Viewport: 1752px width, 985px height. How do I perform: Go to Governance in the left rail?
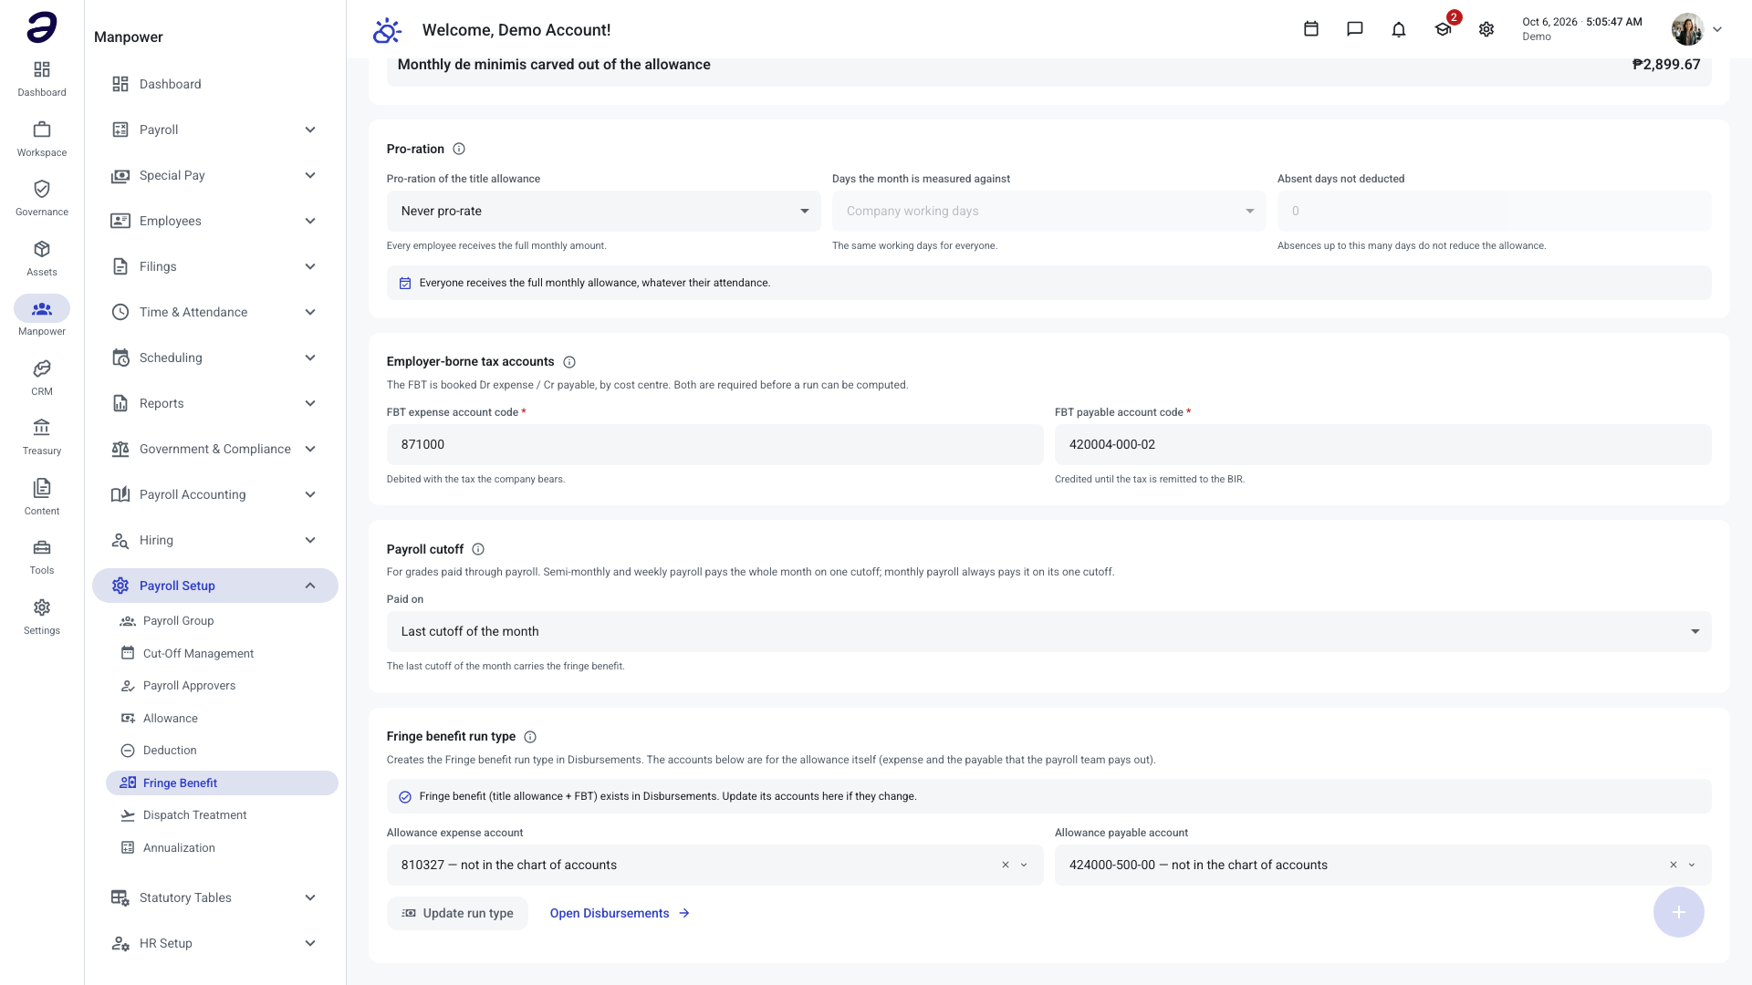coord(42,198)
